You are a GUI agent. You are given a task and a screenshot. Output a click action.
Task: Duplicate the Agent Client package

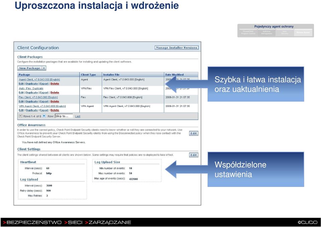[x=32, y=84]
